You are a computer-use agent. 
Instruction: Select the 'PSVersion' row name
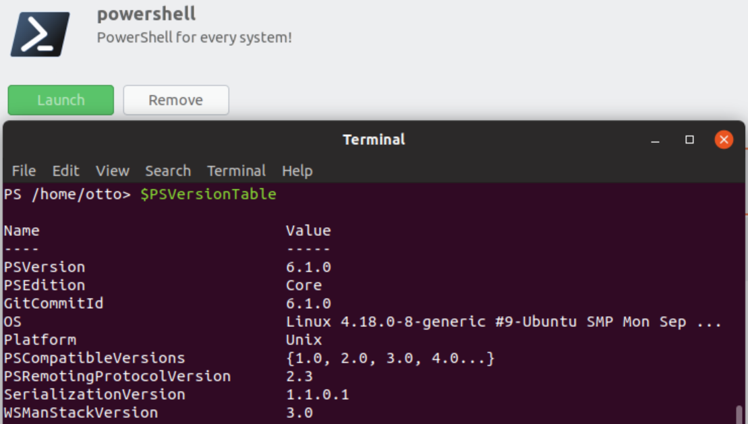(45, 267)
